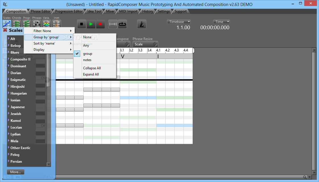The image size is (319, 182).
Task: Click the 00:00:00.000 time display
Action: pos(215,28)
